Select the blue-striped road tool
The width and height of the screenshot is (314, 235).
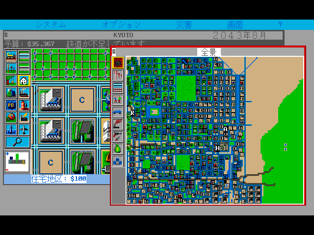pyautogui.click(x=24, y=56)
